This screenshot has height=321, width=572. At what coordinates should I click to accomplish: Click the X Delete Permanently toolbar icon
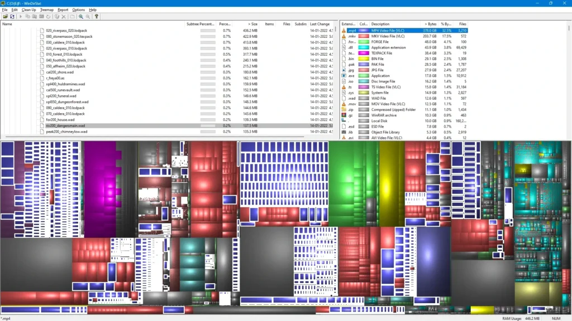click(x=64, y=16)
